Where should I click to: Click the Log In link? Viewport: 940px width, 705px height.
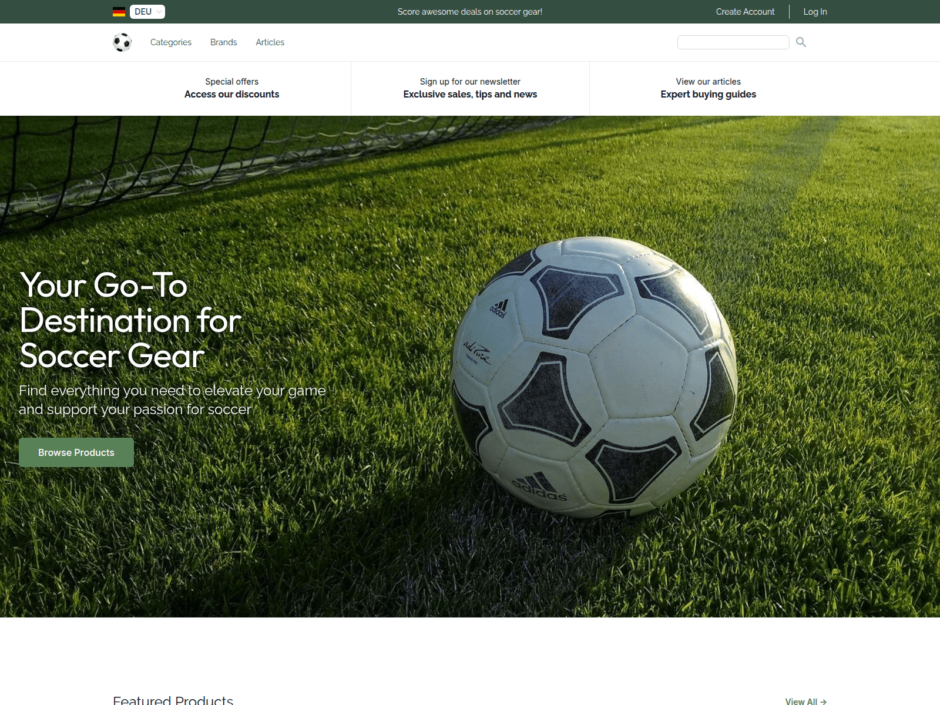[x=815, y=11]
